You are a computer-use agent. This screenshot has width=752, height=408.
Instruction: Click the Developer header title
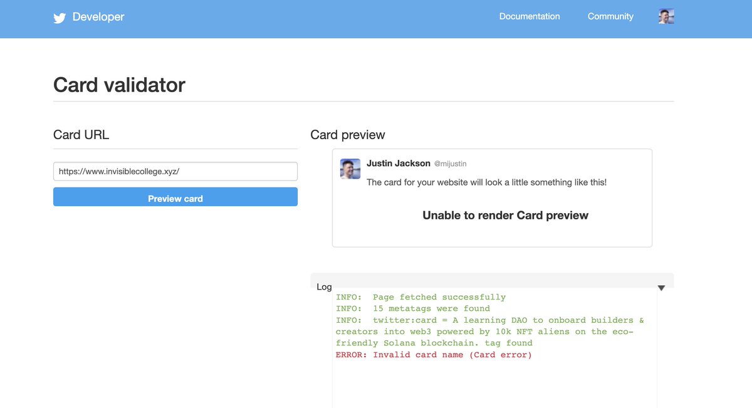98,17
